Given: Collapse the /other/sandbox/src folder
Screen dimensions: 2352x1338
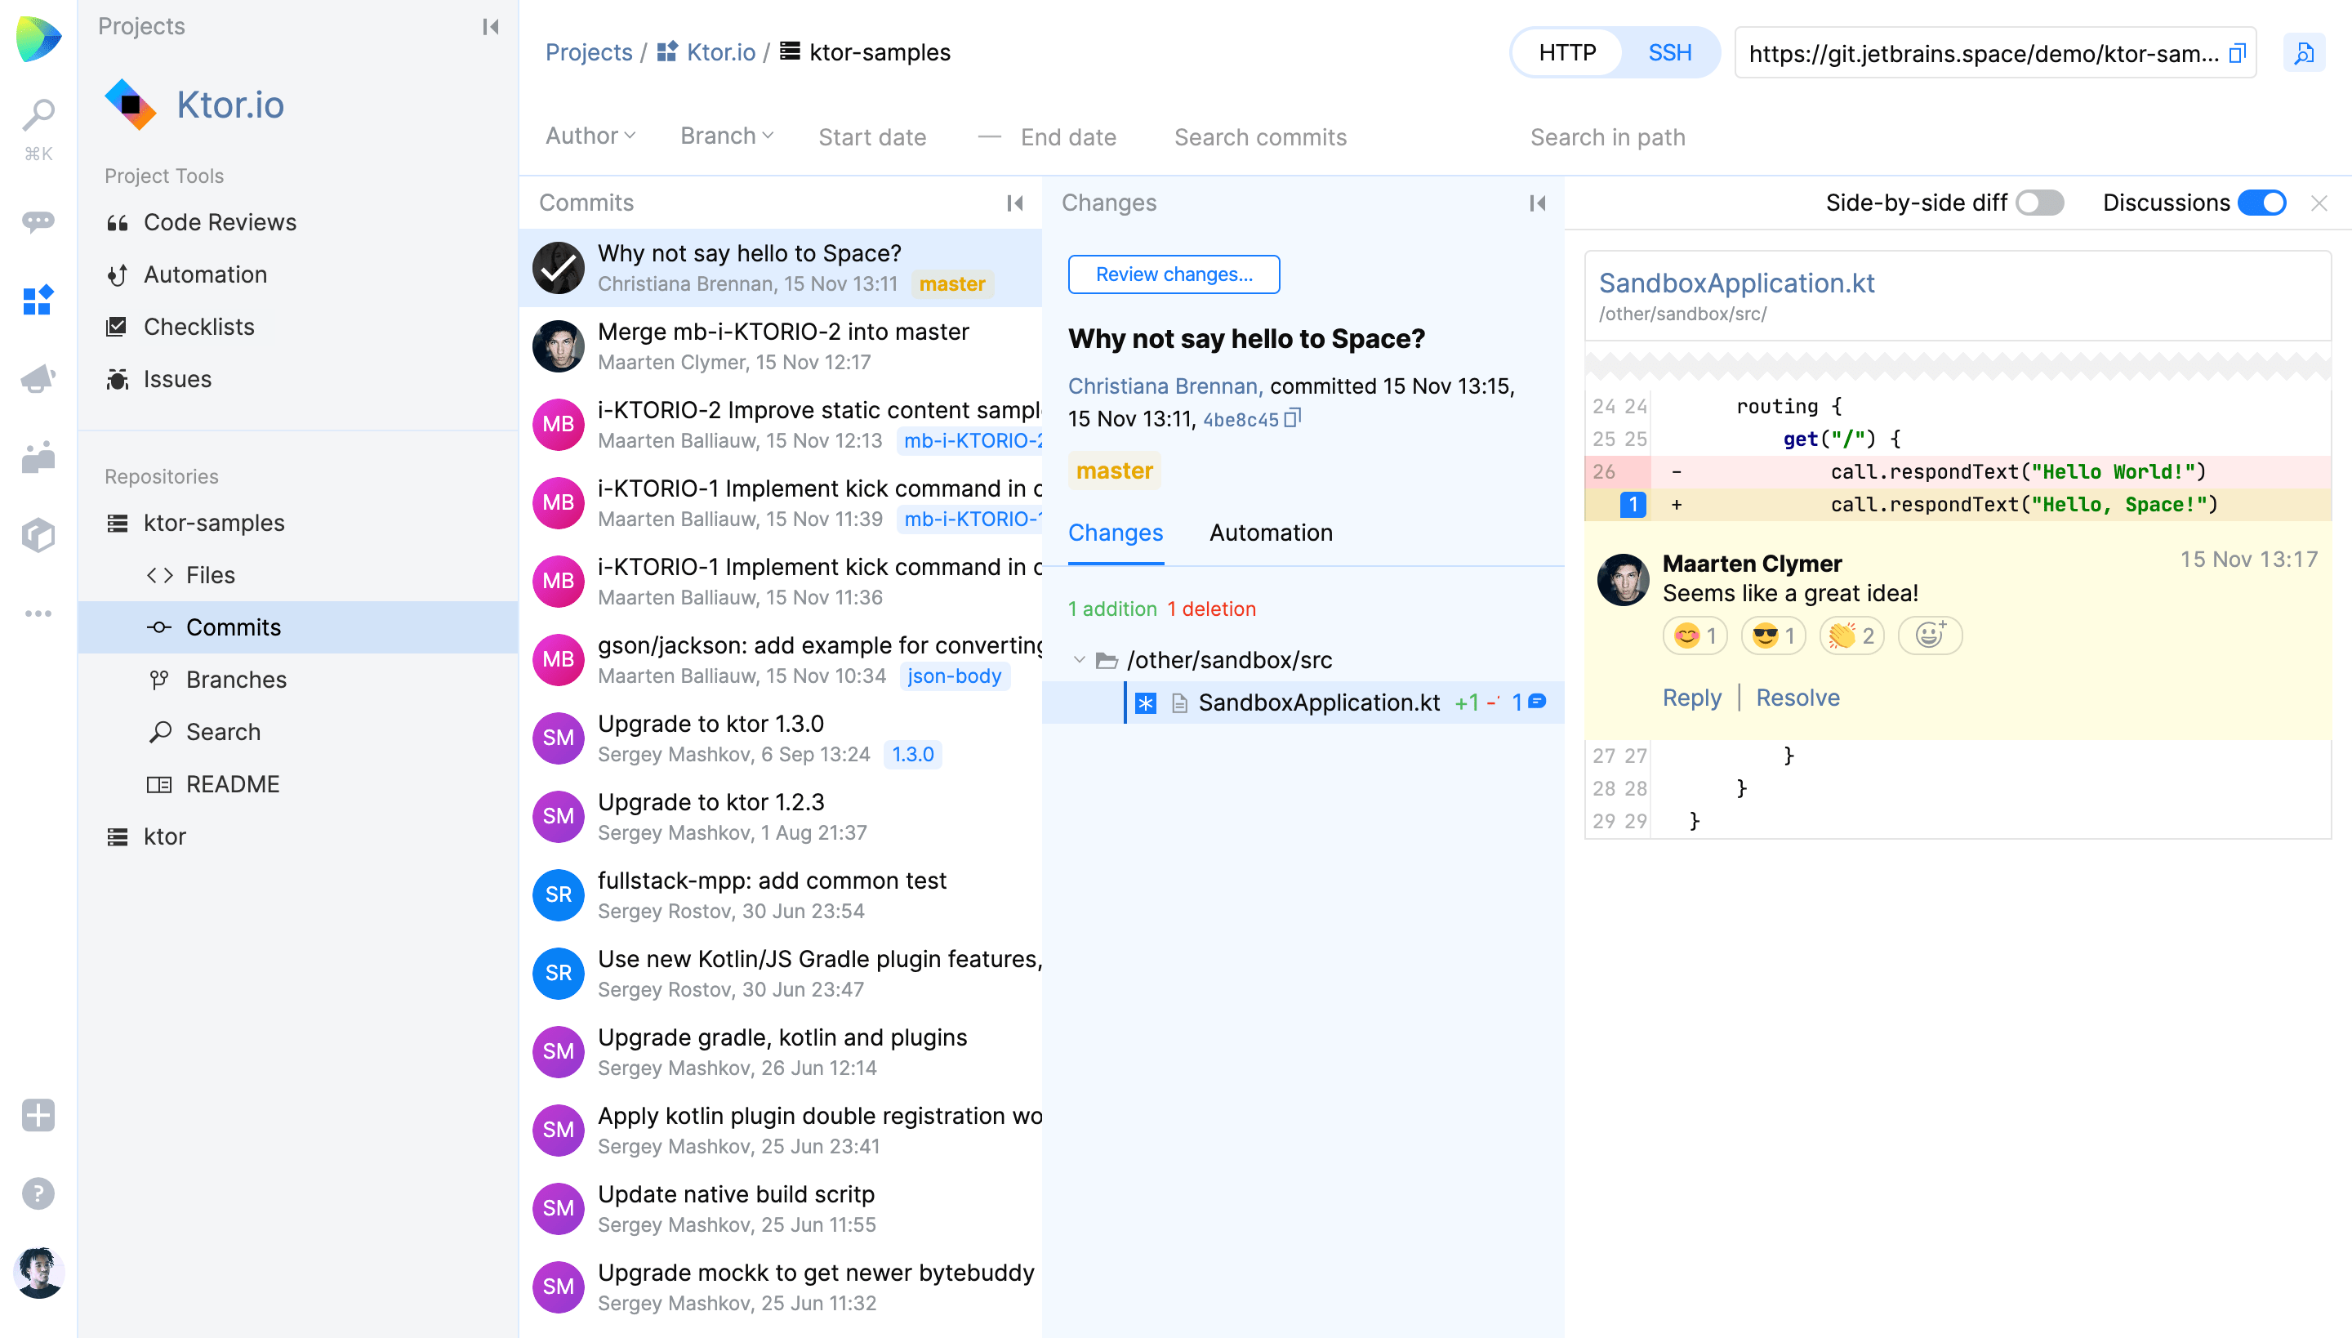Looking at the screenshot, I should [1080, 659].
